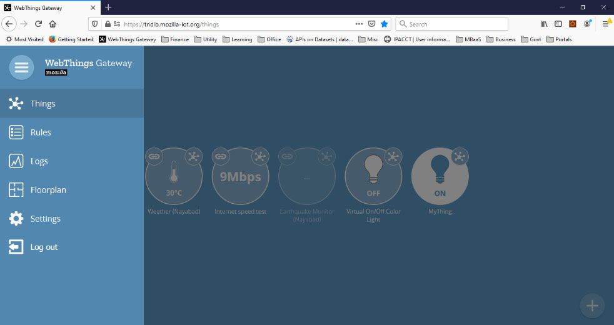Click the Things network icon in sidebar
This screenshot has width=614, height=325.
16,103
